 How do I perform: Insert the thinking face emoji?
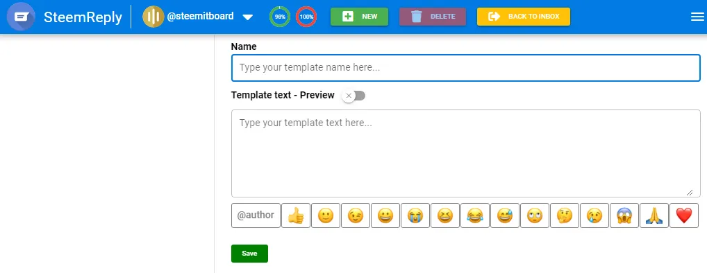[565, 215]
